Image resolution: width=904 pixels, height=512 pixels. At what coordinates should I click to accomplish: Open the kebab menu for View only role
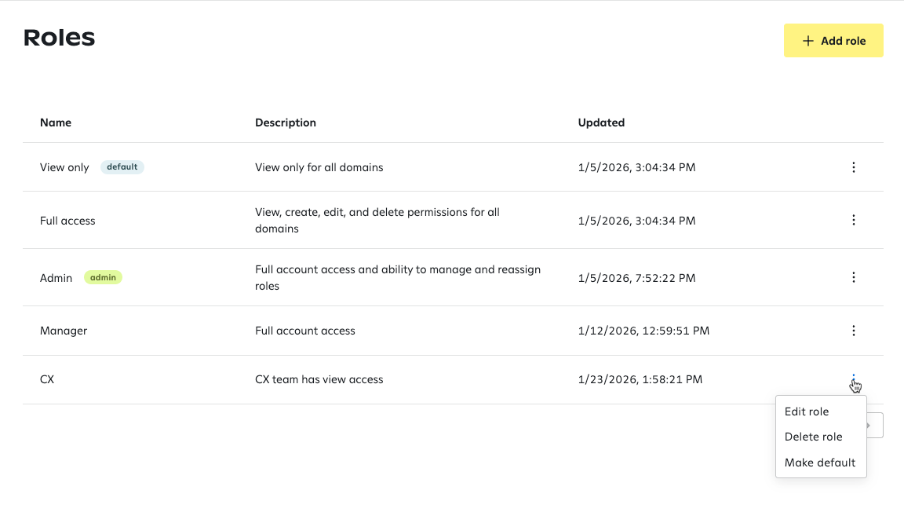[x=853, y=167]
